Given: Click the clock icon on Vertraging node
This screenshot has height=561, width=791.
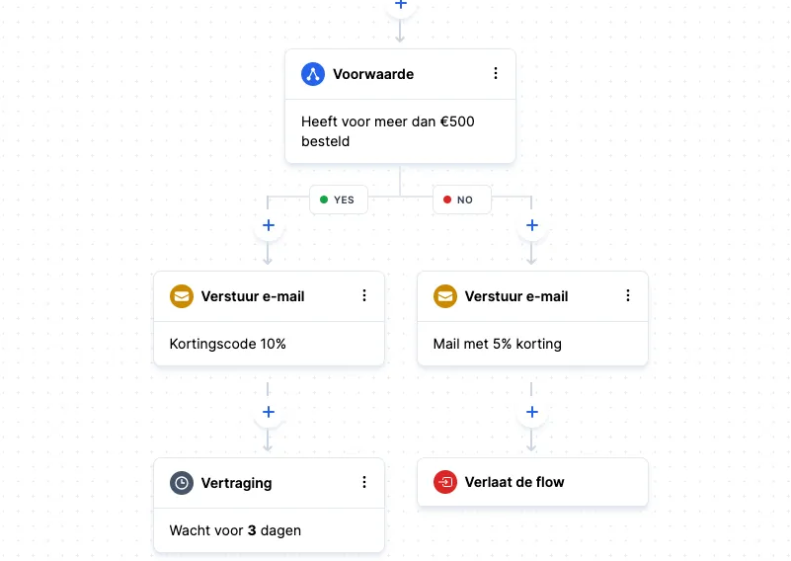Looking at the screenshot, I should [x=182, y=483].
